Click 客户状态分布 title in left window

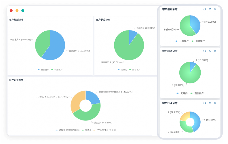[x=103, y=20]
